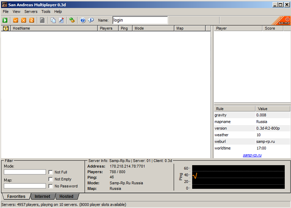Click the orange checkmark Add Server icon
The width and height of the screenshot is (291, 208).
coord(16,20)
